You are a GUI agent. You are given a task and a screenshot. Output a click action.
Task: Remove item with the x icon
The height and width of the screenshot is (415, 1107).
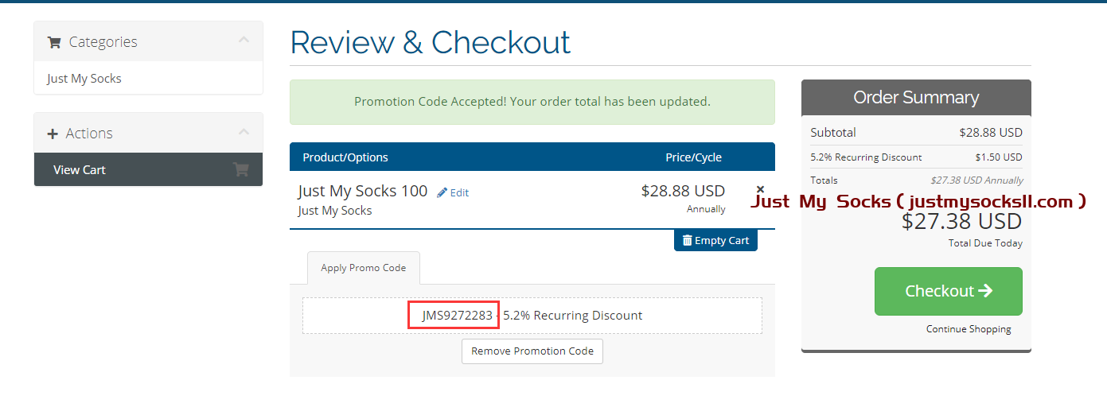pyautogui.click(x=760, y=189)
